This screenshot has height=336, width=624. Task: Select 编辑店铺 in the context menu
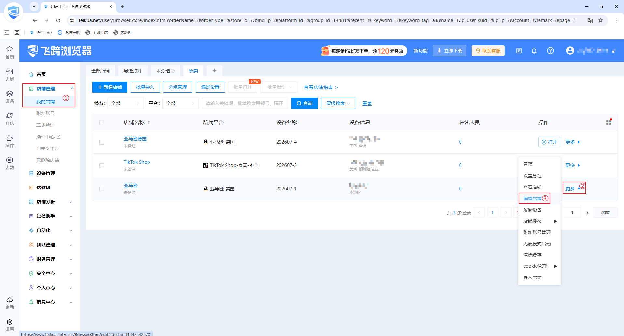coord(532,199)
